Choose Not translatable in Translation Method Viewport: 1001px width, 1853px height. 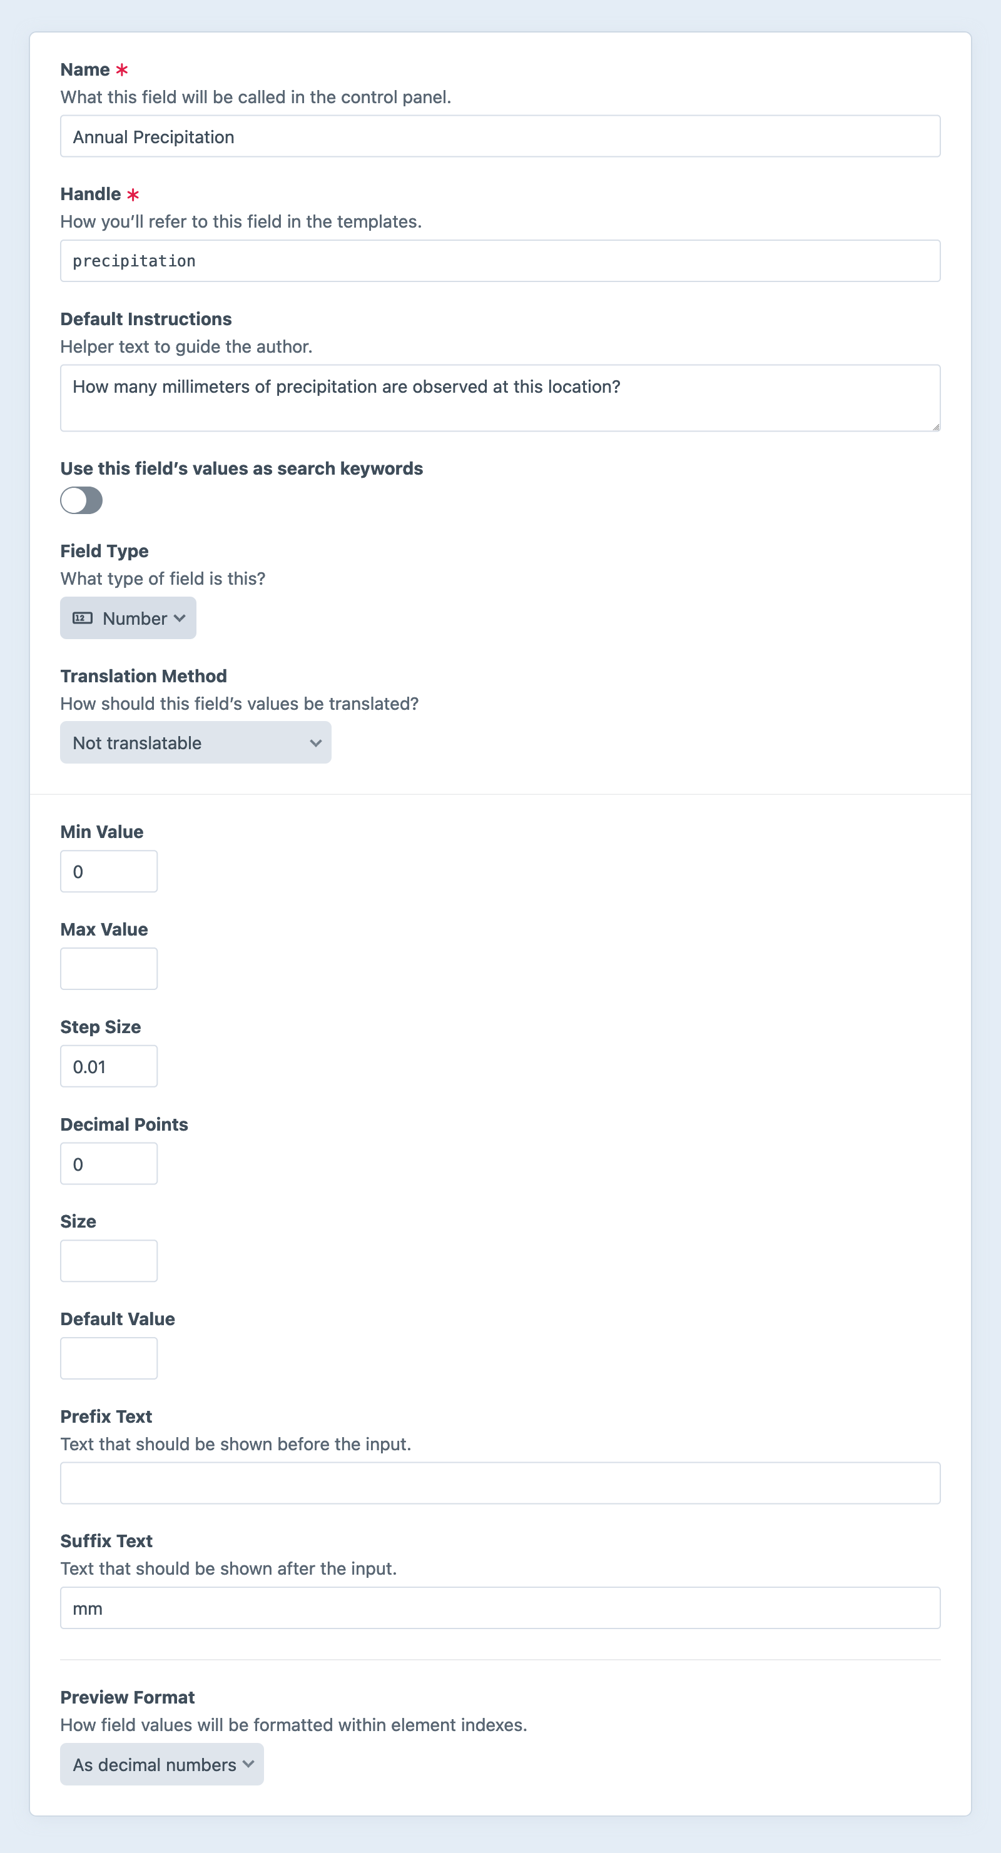[195, 742]
